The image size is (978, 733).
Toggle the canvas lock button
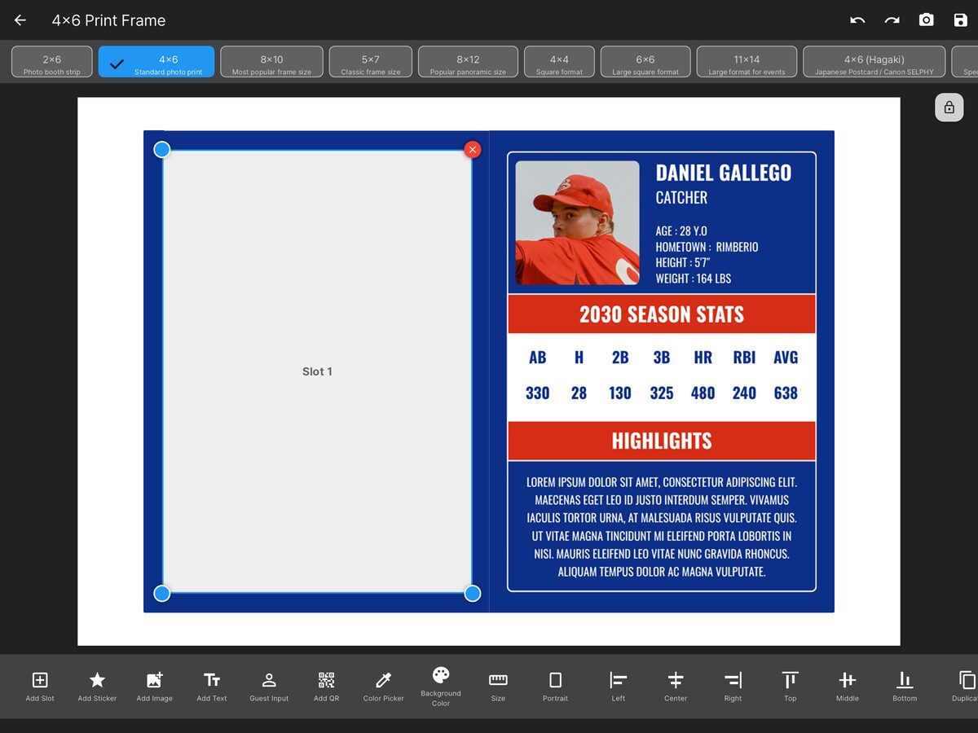point(949,108)
